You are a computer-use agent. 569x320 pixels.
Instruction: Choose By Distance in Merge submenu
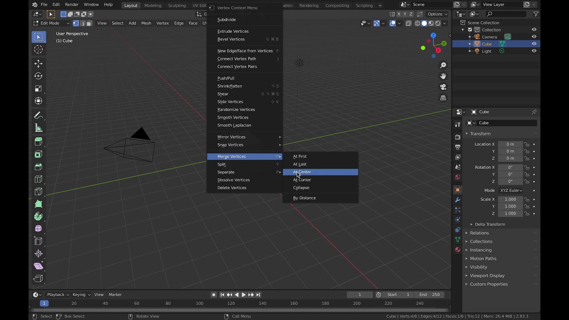320,198
